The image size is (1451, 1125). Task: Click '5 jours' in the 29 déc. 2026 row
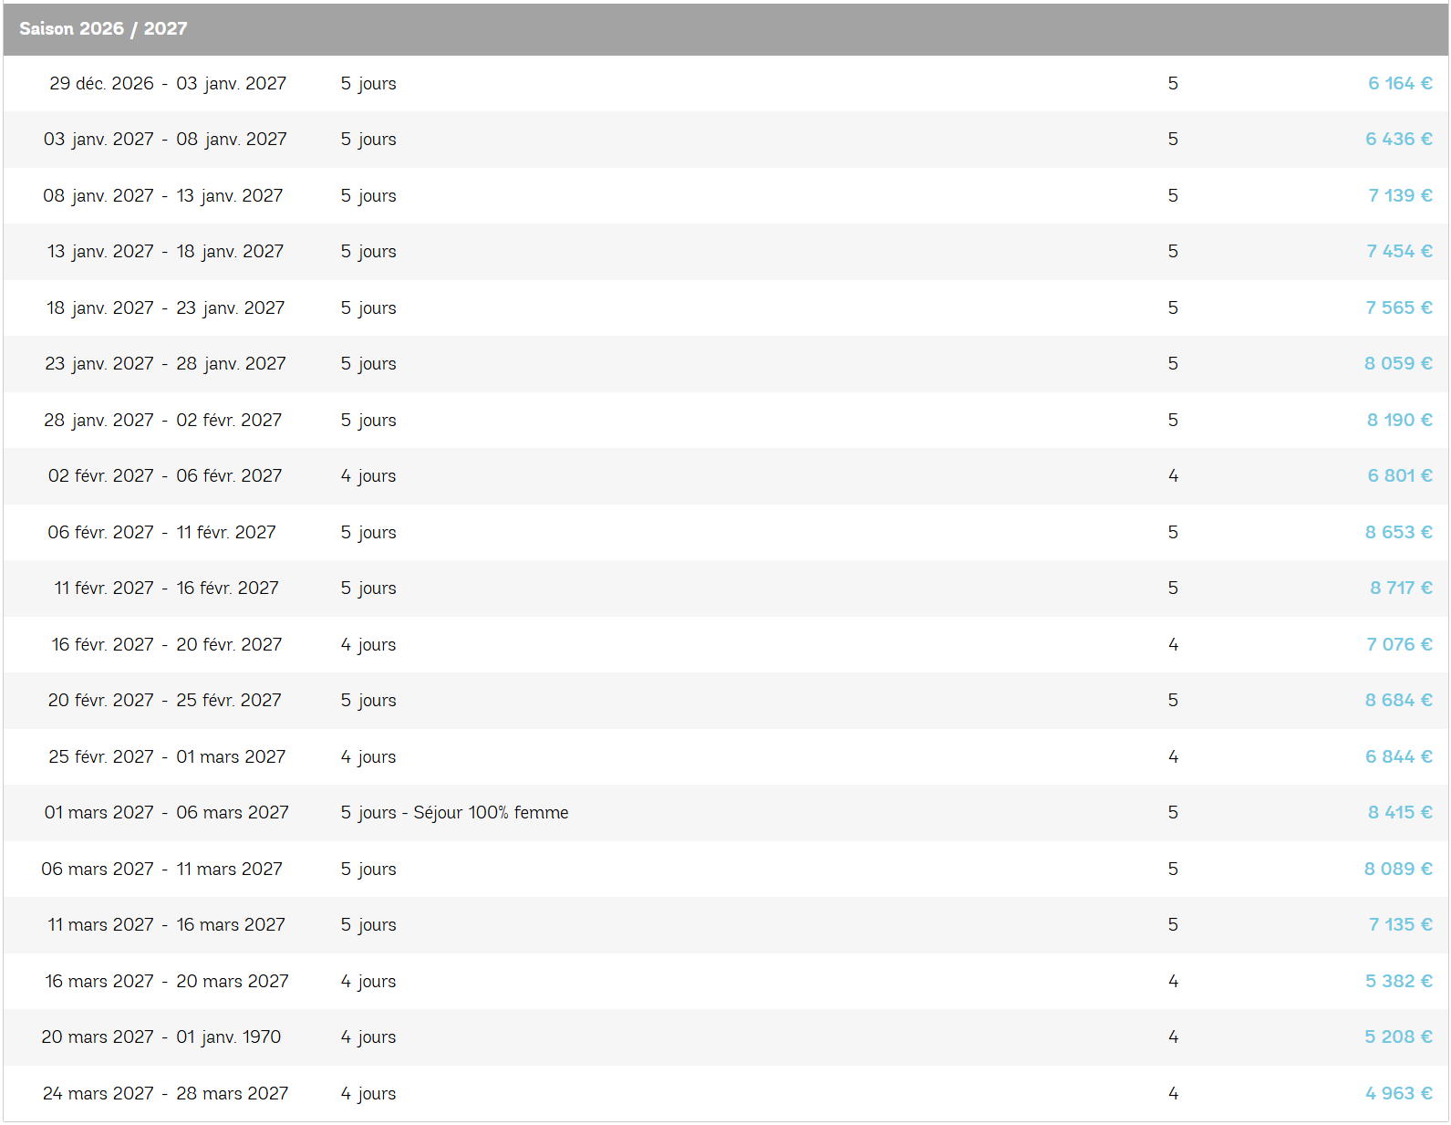(x=368, y=84)
